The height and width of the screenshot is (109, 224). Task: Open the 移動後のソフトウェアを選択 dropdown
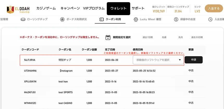click(158, 60)
